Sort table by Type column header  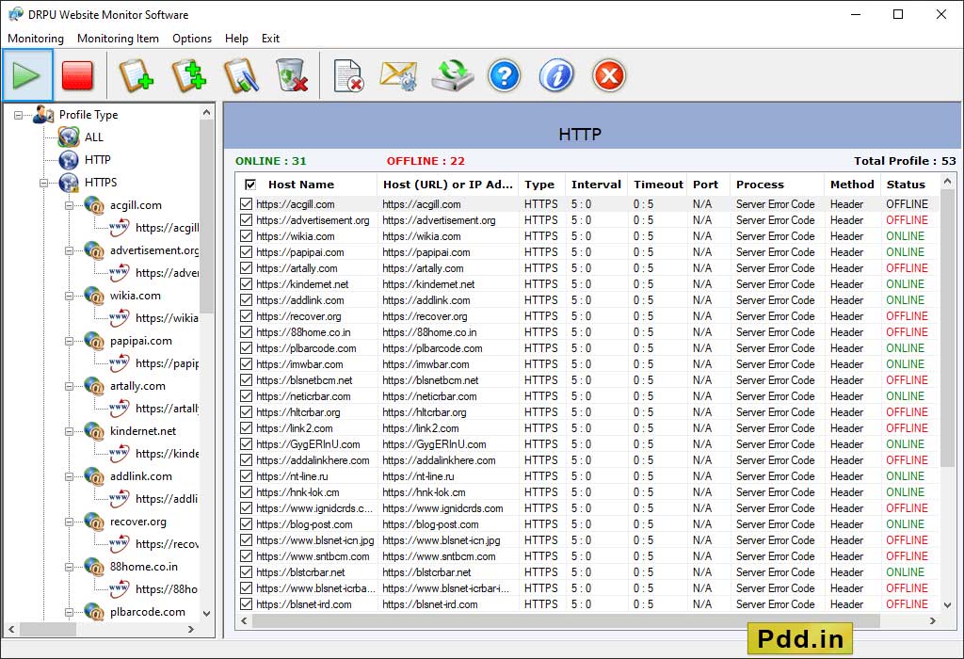coord(541,185)
